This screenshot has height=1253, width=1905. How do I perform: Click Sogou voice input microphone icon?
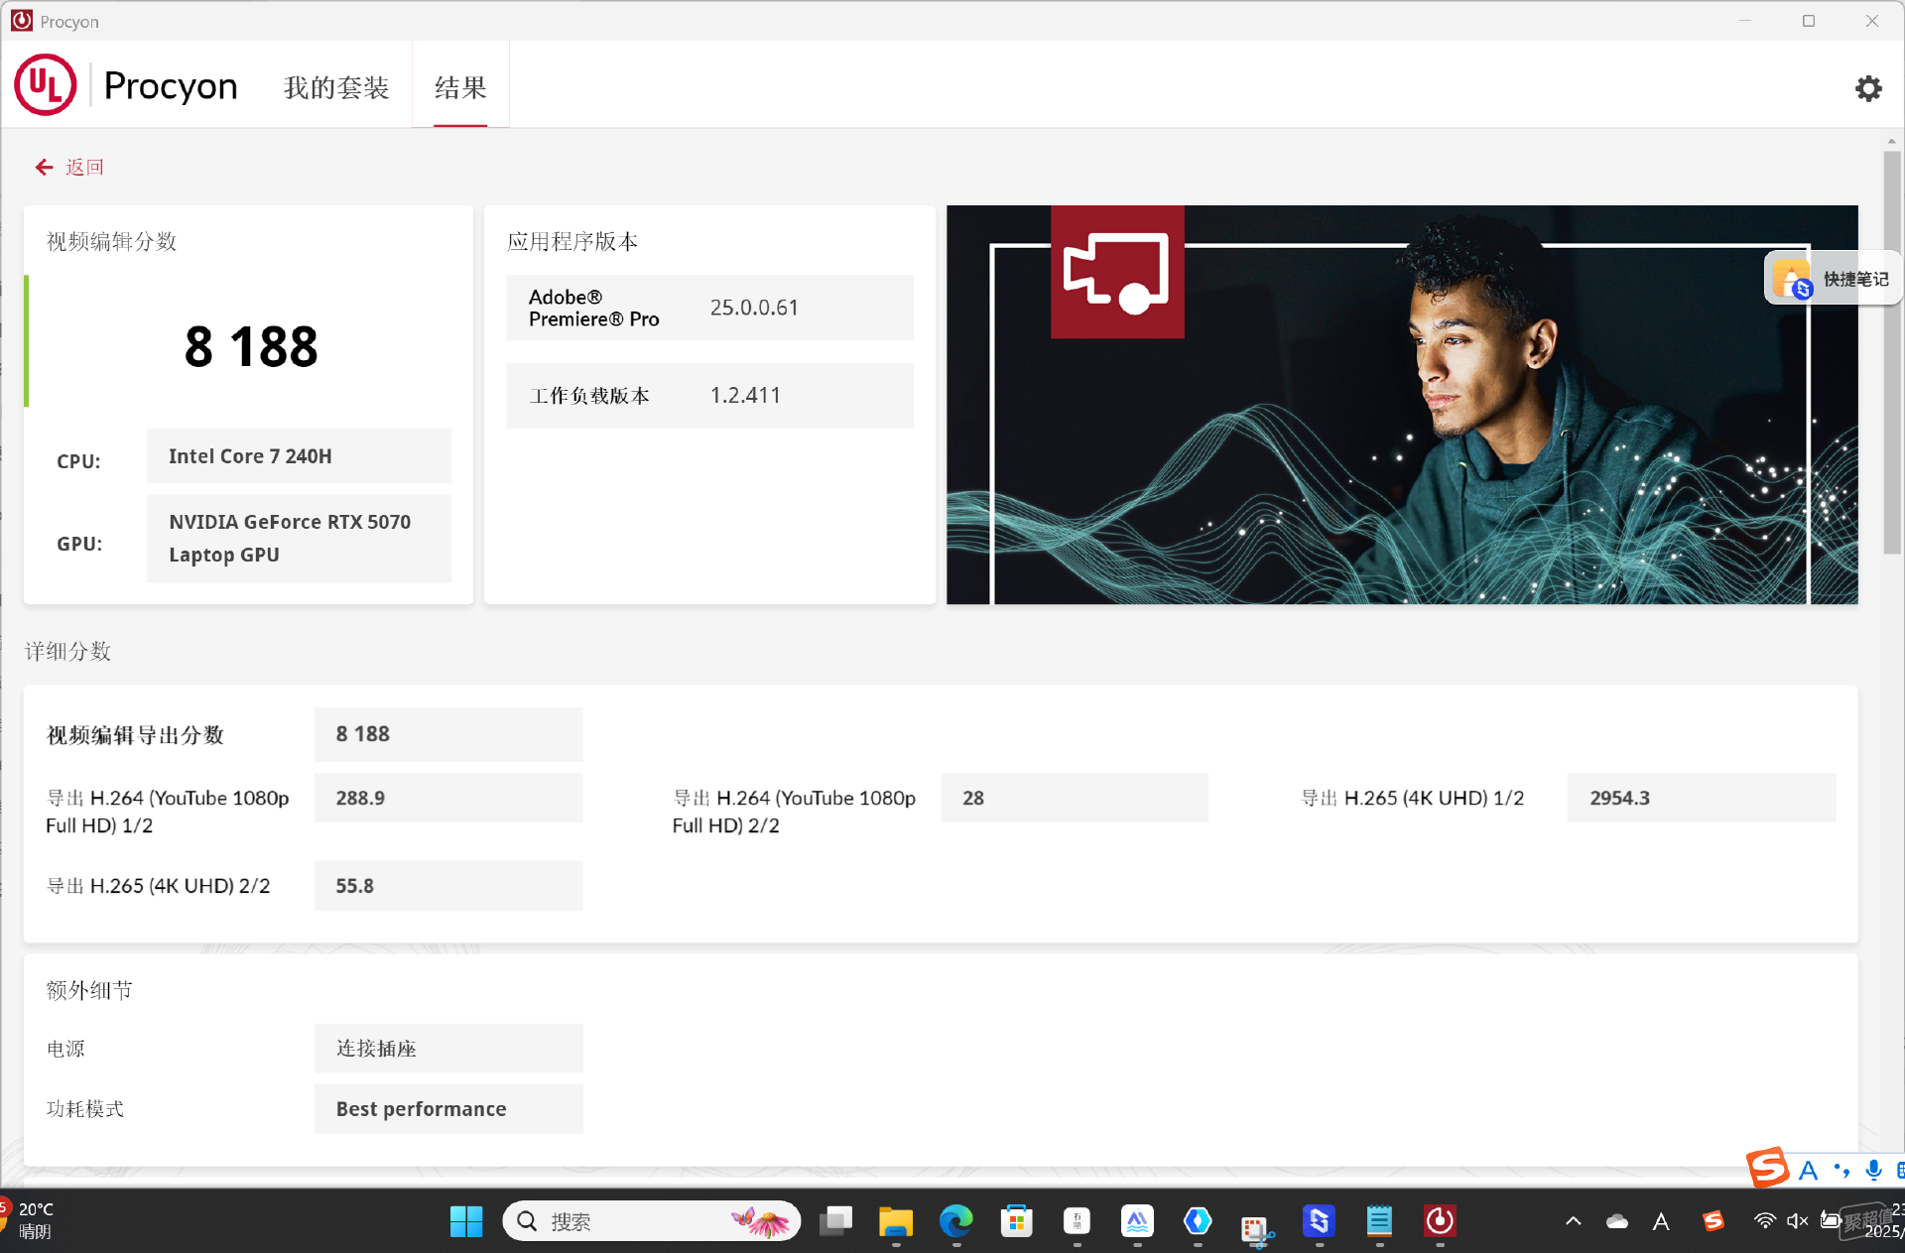(x=1873, y=1171)
